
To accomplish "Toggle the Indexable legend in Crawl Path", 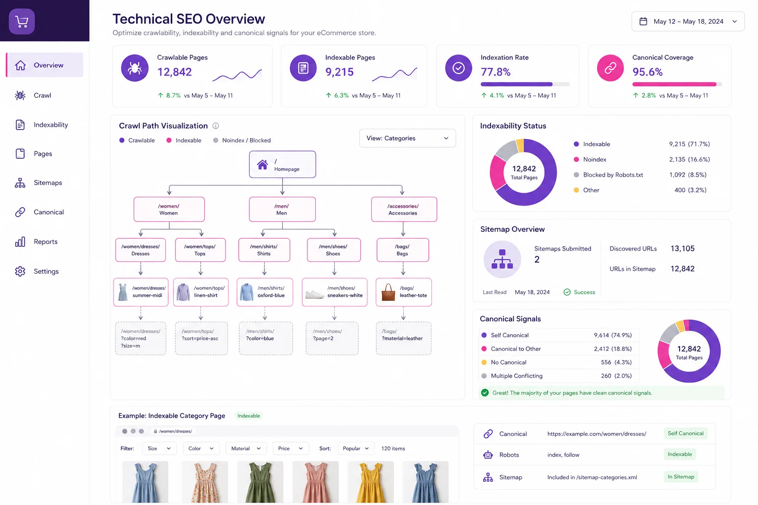I will (x=184, y=141).
